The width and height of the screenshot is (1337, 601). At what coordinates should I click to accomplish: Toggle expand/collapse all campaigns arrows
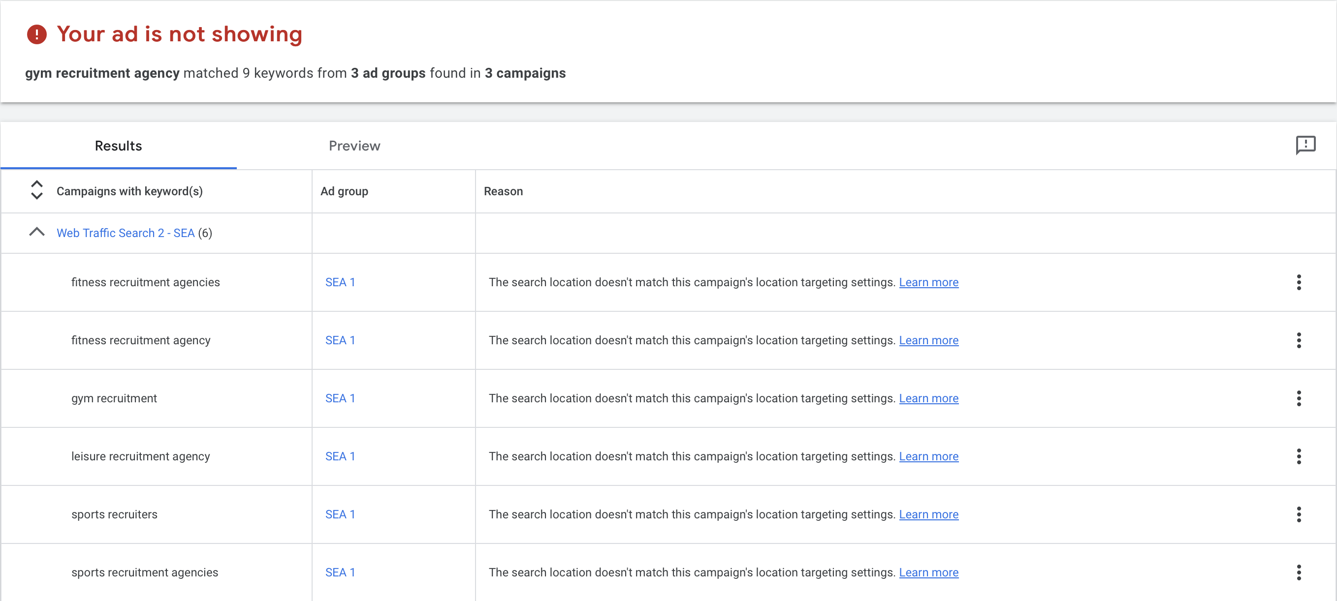click(x=36, y=190)
